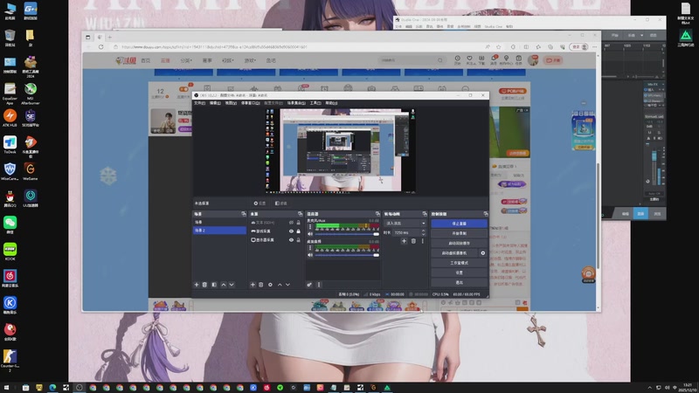Viewport: 699px width, 393px height.
Task: Click 开播 button on Douyu header
Action: tap(553, 60)
